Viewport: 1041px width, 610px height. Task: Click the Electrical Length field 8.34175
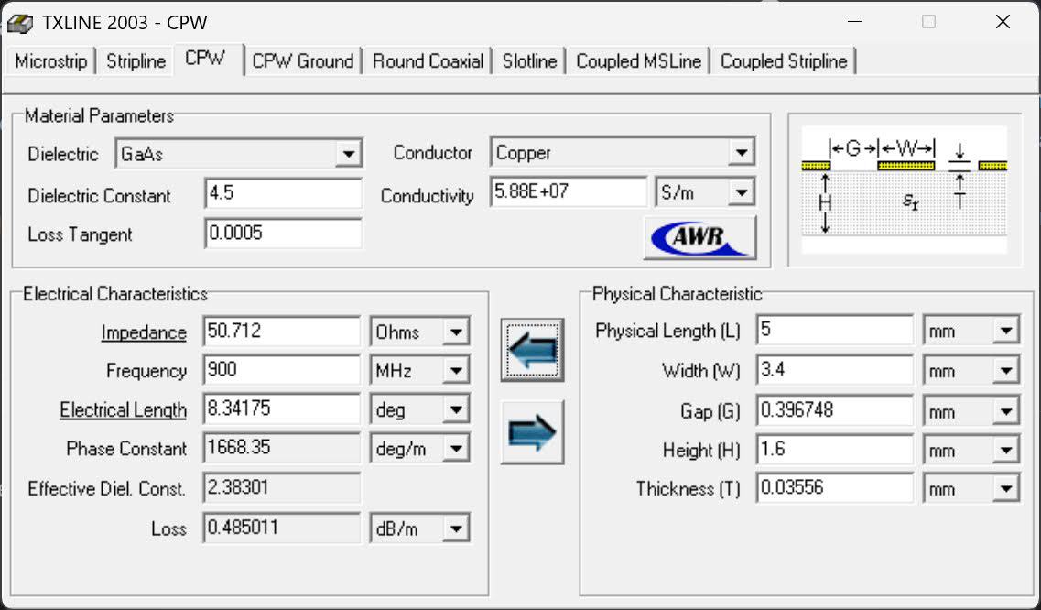point(281,408)
